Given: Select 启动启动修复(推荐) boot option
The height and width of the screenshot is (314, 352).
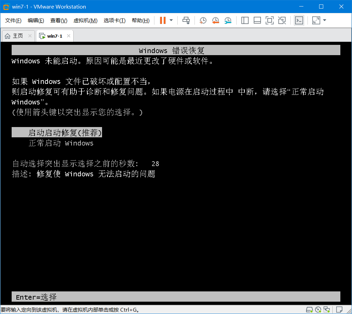Looking at the screenshot, I should click(57, 133).
